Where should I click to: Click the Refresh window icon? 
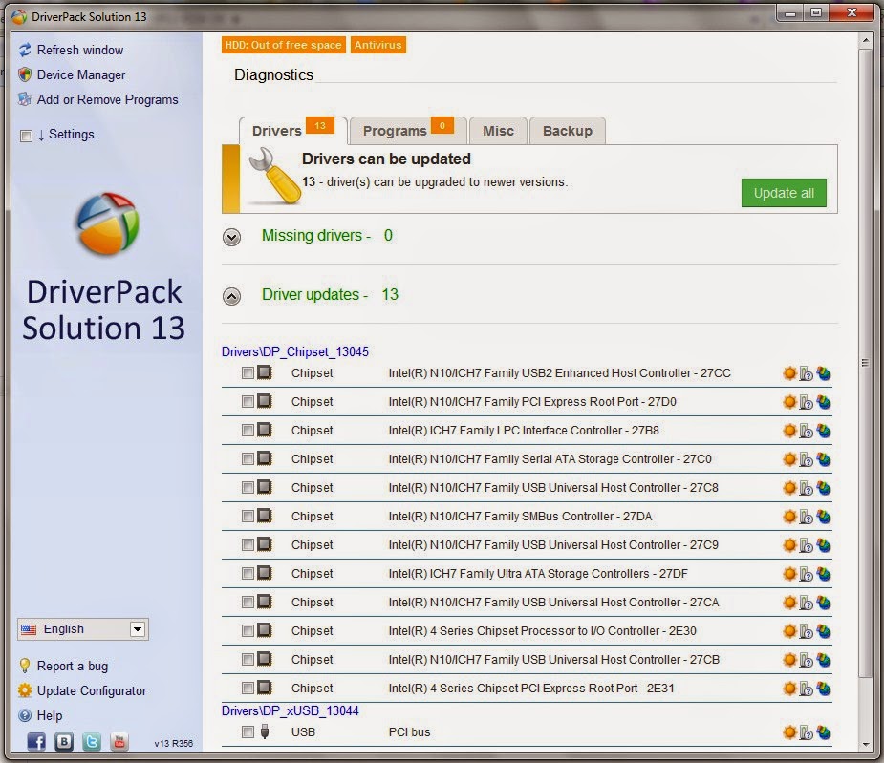point(25,51)
